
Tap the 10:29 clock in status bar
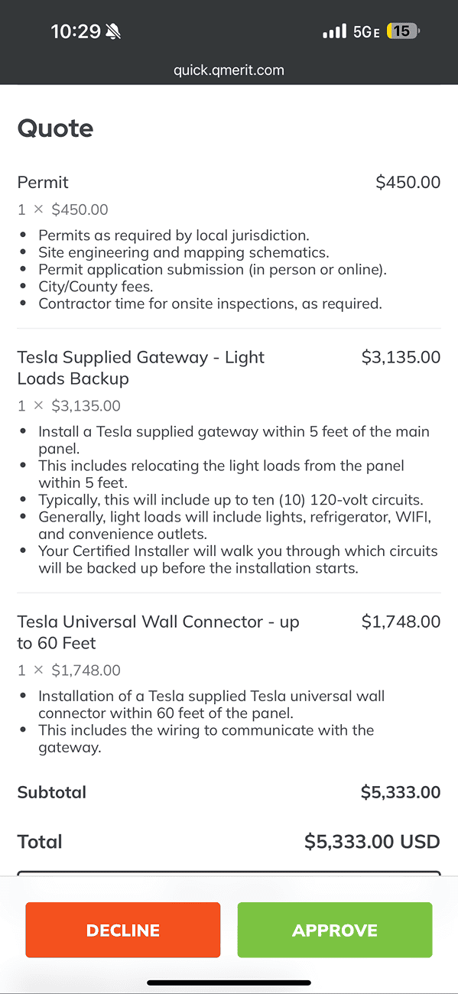tap(76, 31)
